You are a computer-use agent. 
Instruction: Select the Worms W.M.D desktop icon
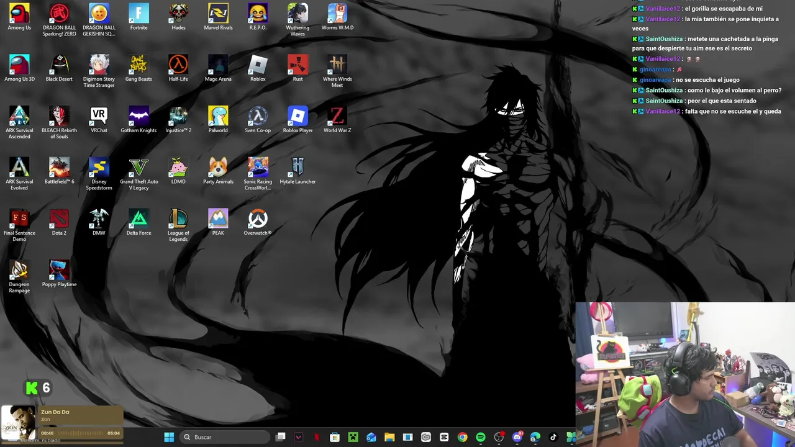(337, 17)
